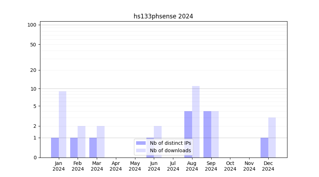Select the August distinct IPs bar
The width and height of the screenshot is (319, 177).
click(188, 134)
